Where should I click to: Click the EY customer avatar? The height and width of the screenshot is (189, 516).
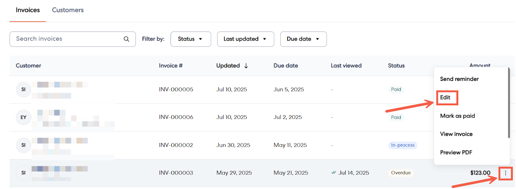23,118
